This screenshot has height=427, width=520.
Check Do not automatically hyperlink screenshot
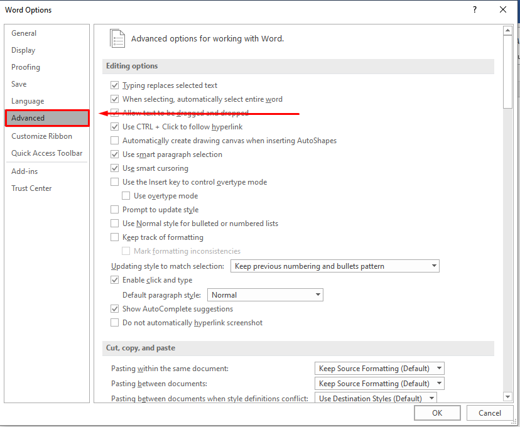[x=115, y=323]
